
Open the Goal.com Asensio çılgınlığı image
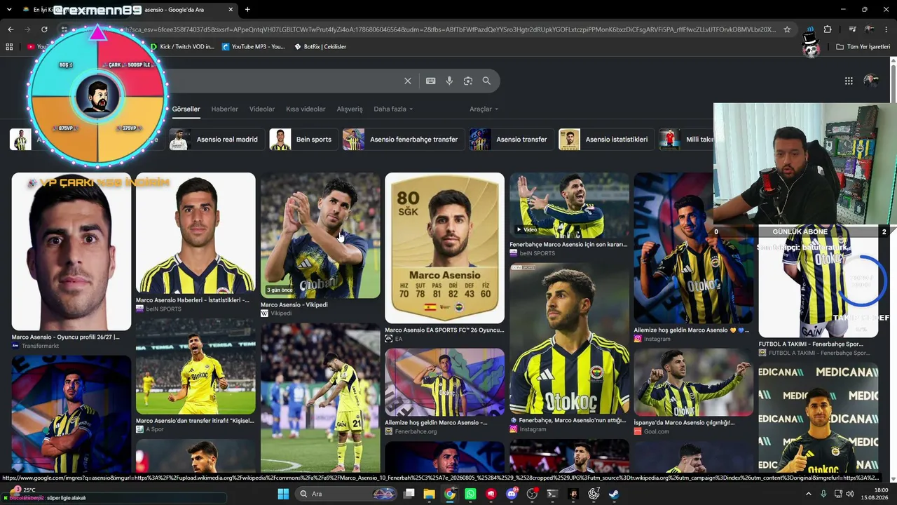pyautogui.click(x=694, y=382)
